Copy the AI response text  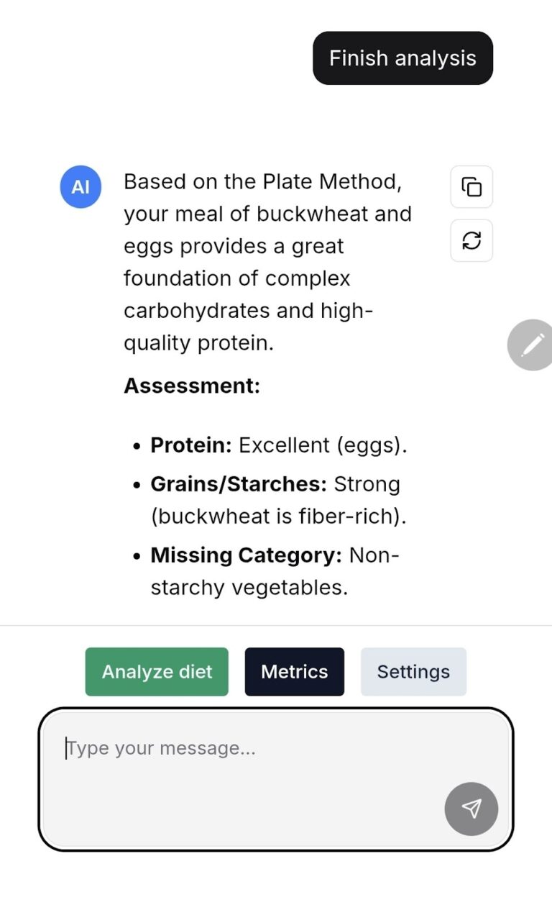471,187
